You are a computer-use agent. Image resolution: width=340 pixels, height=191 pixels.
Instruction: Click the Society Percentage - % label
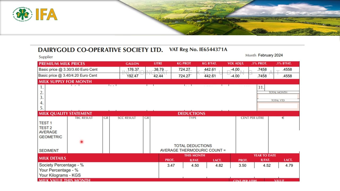(x=61, y=165)
